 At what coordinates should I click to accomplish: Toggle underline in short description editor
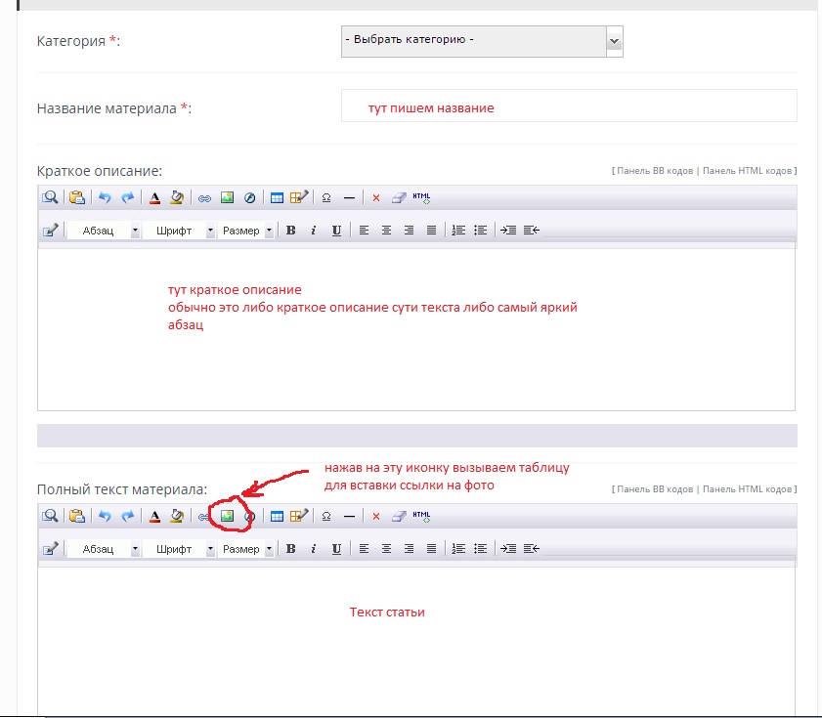click(x=336, y=231)
